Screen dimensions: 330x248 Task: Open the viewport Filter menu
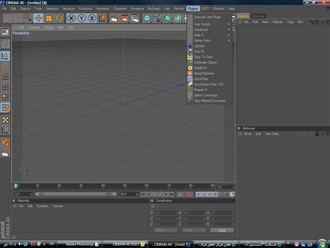61,27
